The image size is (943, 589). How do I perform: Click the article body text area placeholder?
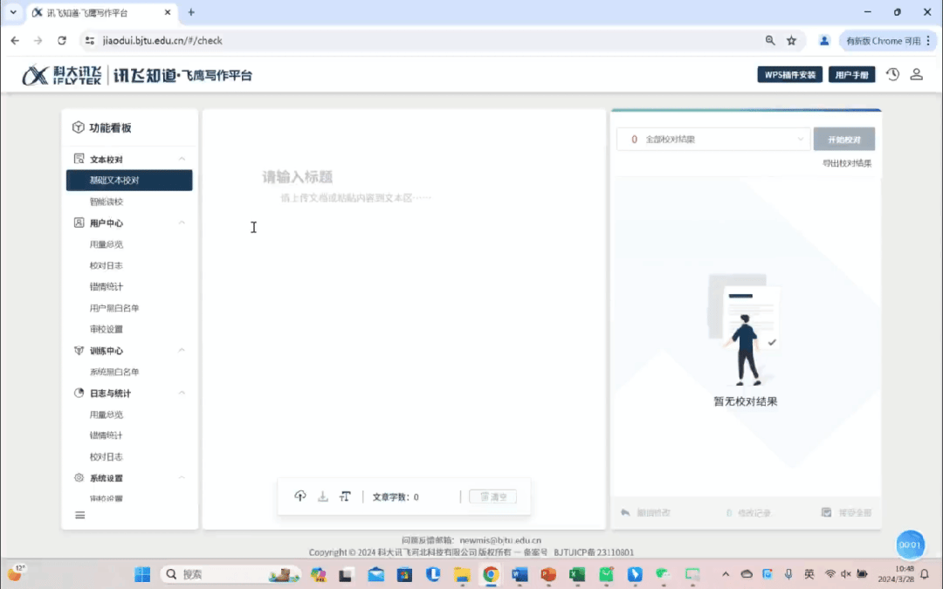[355, 198]
